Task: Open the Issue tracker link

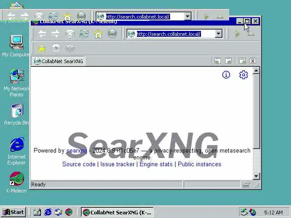Action: 117,164
